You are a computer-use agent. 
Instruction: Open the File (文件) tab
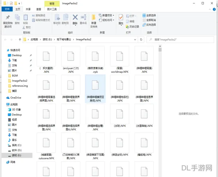click(7, 9)
